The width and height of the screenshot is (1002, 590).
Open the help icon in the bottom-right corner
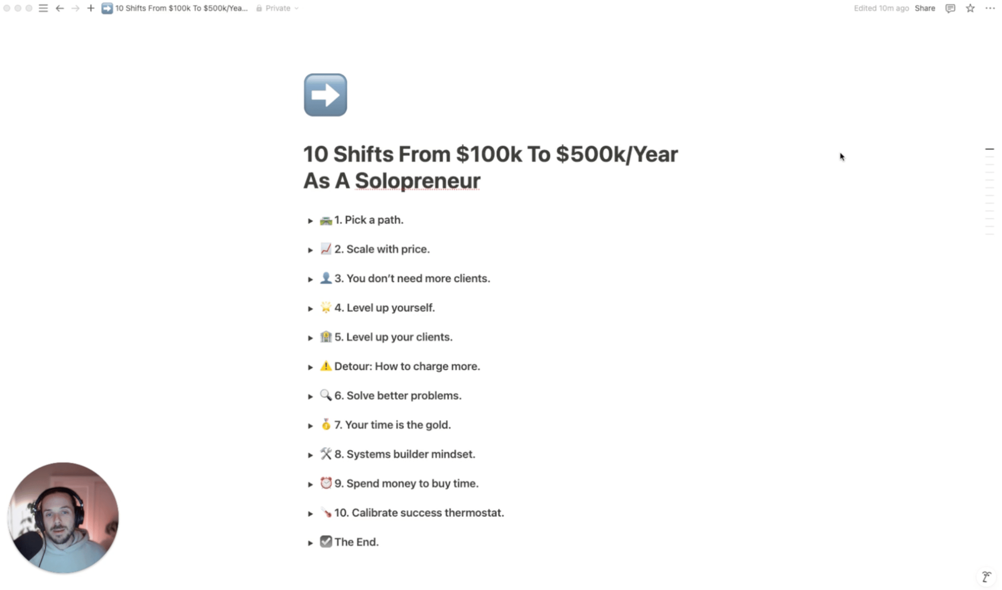(x=987, y=577)
